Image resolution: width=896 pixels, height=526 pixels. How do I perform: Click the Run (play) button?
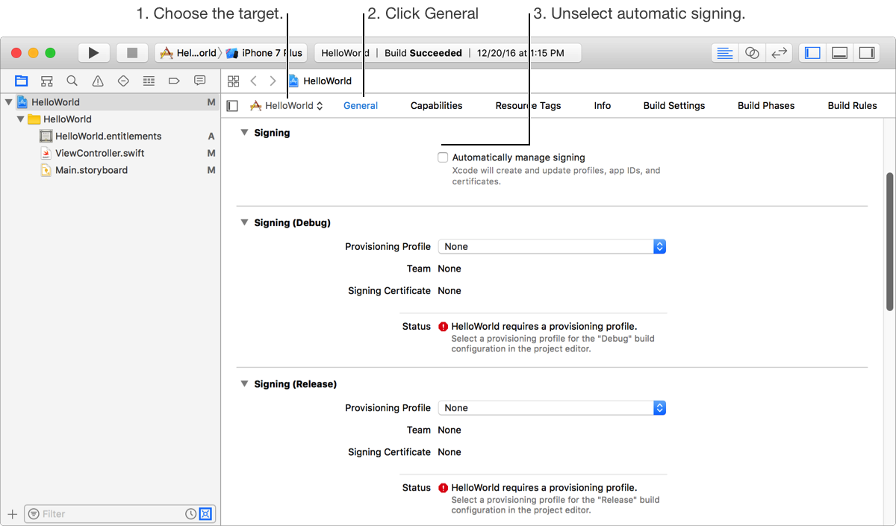click(93, 53)
